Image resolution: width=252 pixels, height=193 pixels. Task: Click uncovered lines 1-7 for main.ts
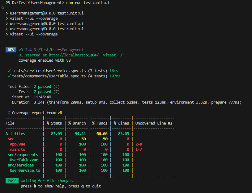[139, 150]
